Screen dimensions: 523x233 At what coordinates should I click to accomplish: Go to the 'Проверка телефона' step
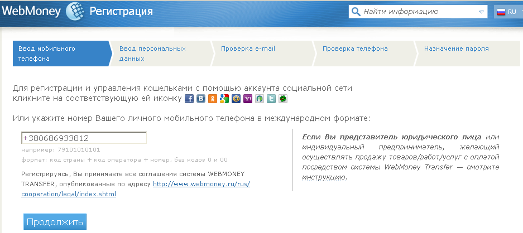coord(364,54)
